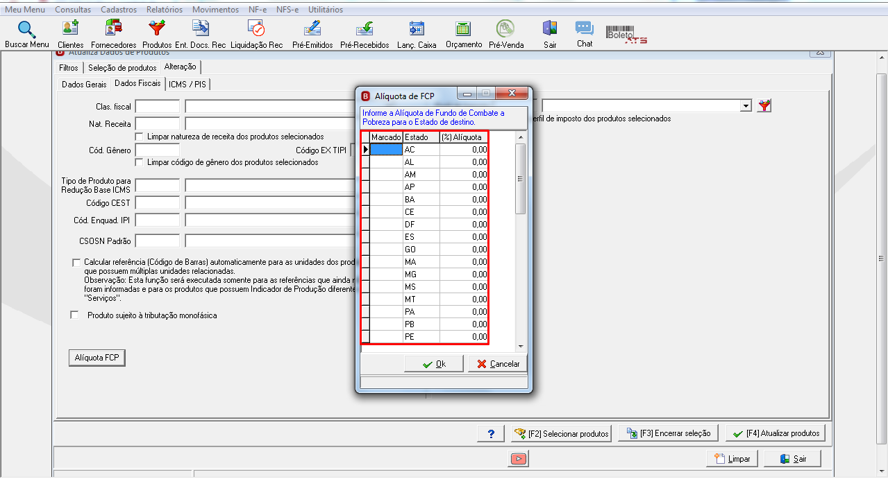Switch to Seleção de produtos tab
888x479 pixels.
pos(122,68)
